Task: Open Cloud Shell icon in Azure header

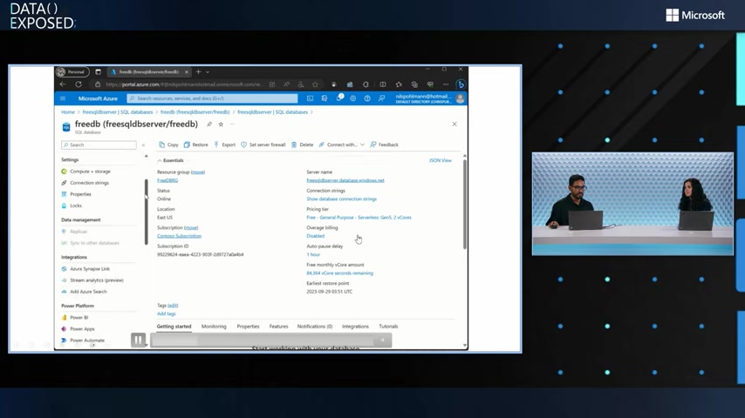Action: tap(310, 98)
